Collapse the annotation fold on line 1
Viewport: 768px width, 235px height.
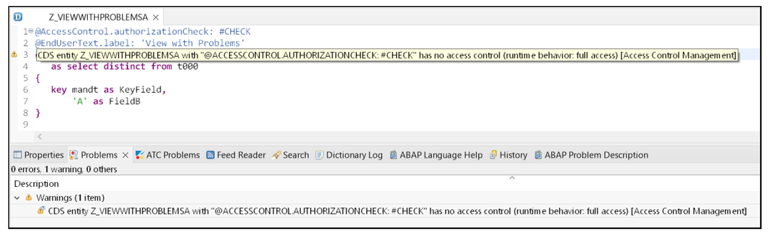31,32
